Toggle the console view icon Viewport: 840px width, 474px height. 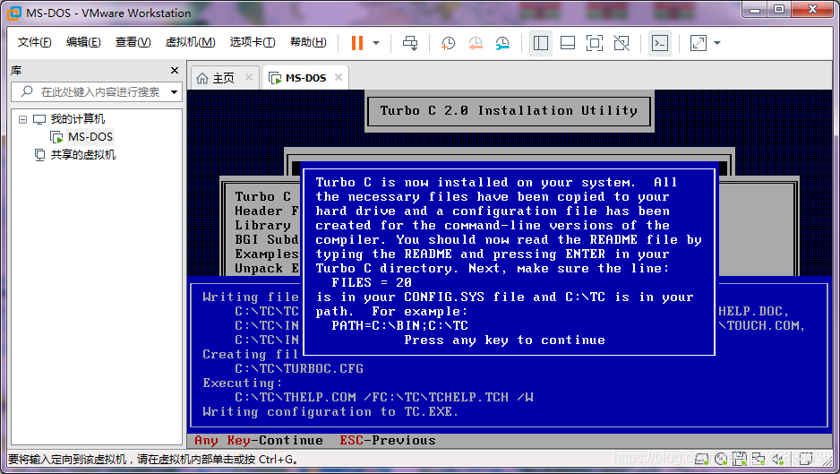coord(659,43)
